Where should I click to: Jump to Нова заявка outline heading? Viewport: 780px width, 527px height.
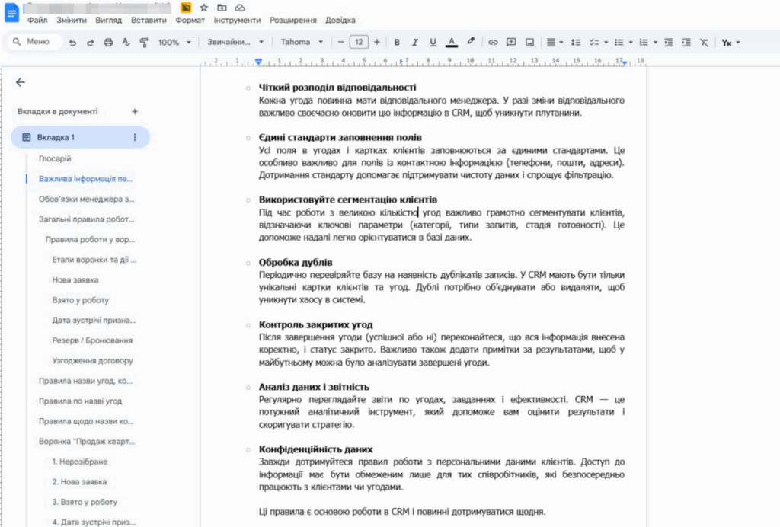75,279
